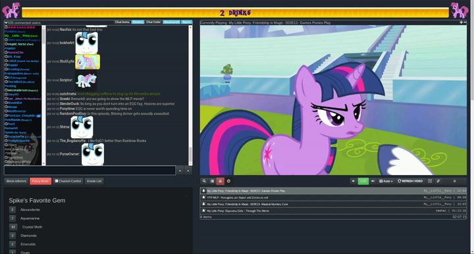Screen dimensions: 474x254
Task: Open the playlist search magnifier icon
Action: 204,181
